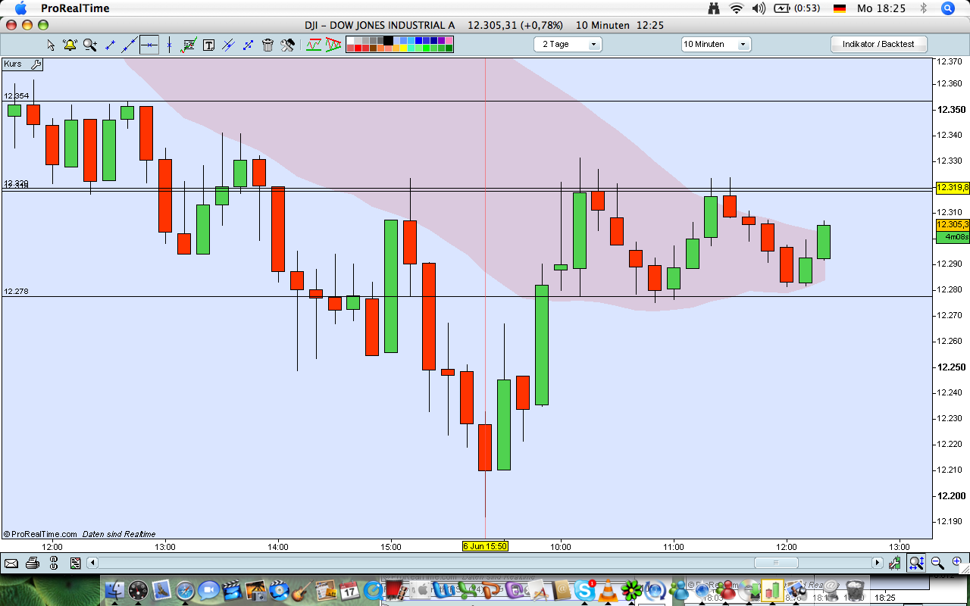Open the Kurs panel wrench settings
This screenshot has height=606, width=970.
(x=36, y=64)
